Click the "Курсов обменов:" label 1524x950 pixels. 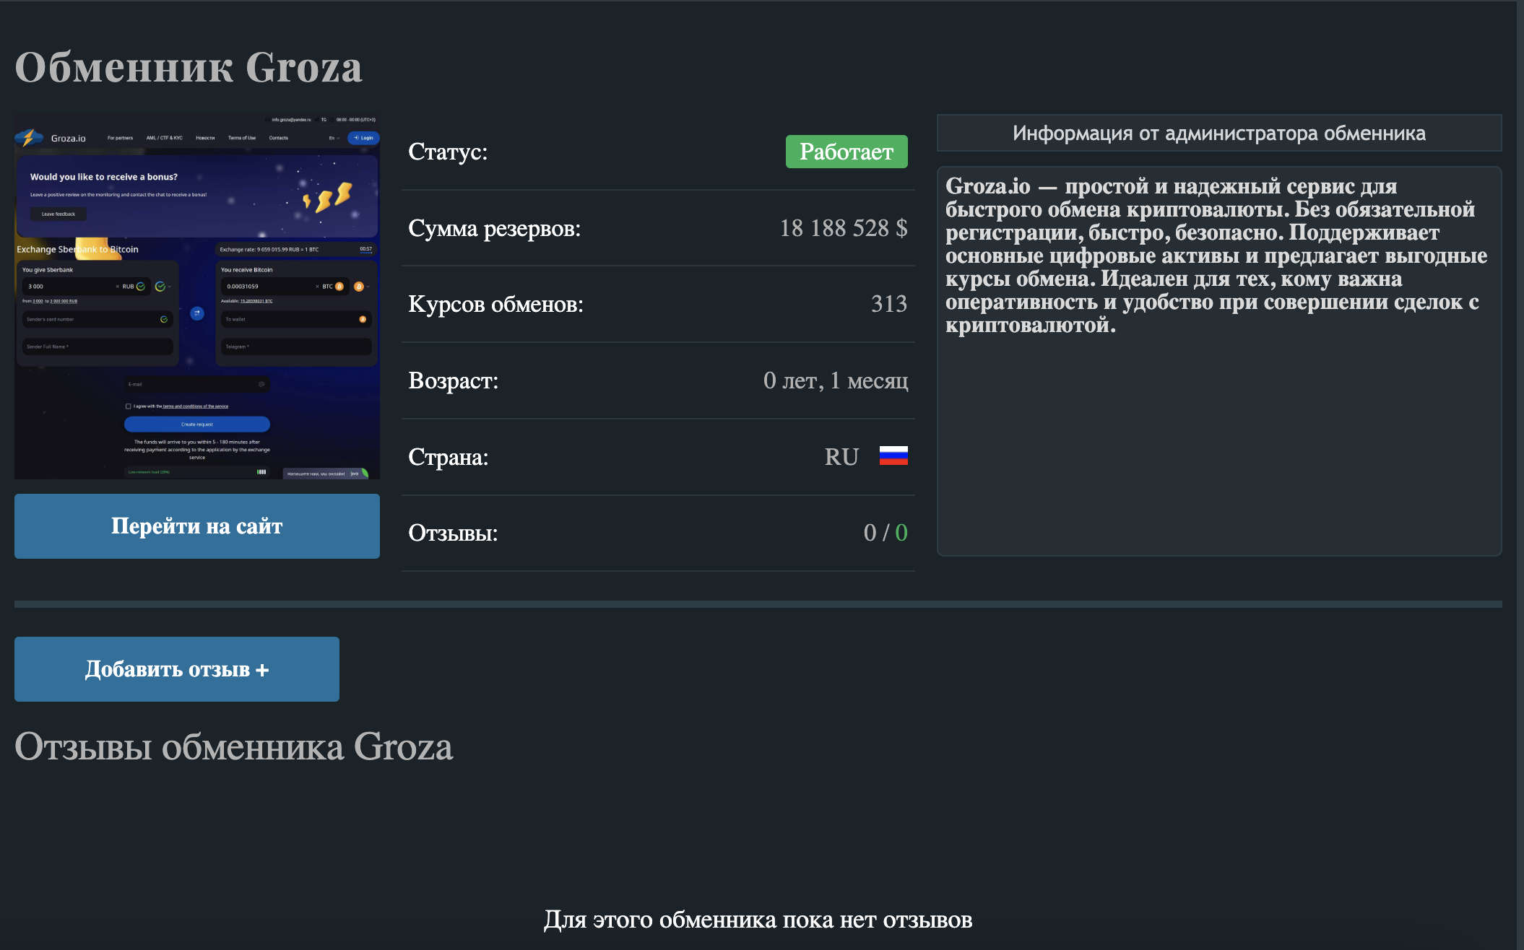pyautogui.click(x=496, y=304)
